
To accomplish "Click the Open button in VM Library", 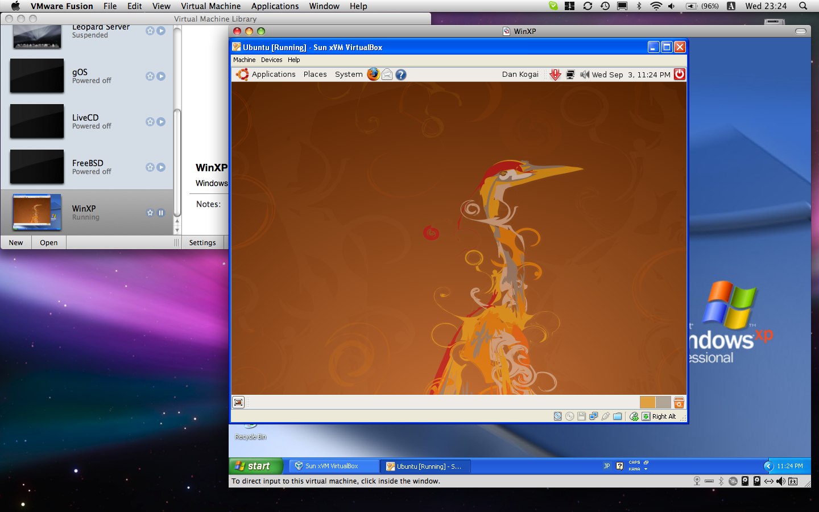I will point(49,242).
